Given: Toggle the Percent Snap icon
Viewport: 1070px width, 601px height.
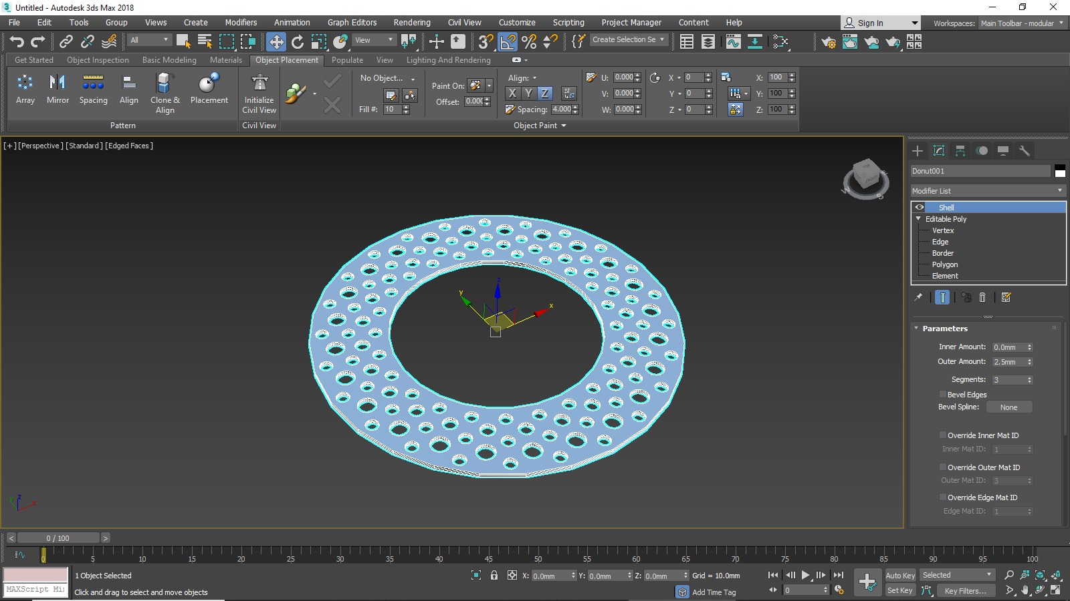Looking at the screenshot, I should pos(529,42).
